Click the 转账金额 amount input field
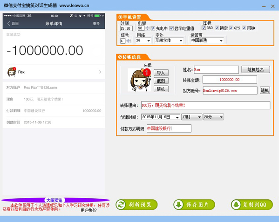The image size is (279, 222). click(x=230, y=80)
